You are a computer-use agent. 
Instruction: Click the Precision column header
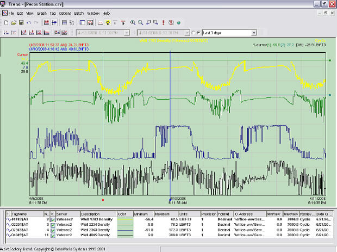tap(209, 214)
